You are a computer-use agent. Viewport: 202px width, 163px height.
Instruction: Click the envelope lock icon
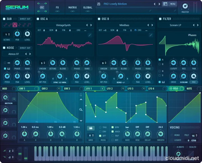click(x=81, y=95)
